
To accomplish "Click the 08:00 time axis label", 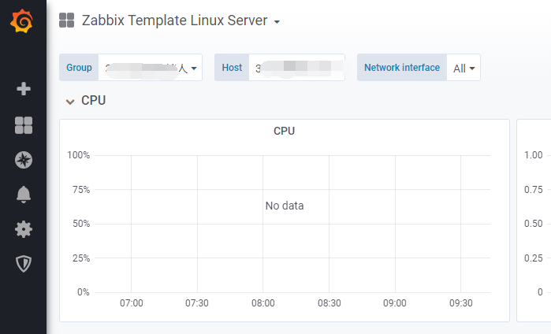I will pos(263,303).
